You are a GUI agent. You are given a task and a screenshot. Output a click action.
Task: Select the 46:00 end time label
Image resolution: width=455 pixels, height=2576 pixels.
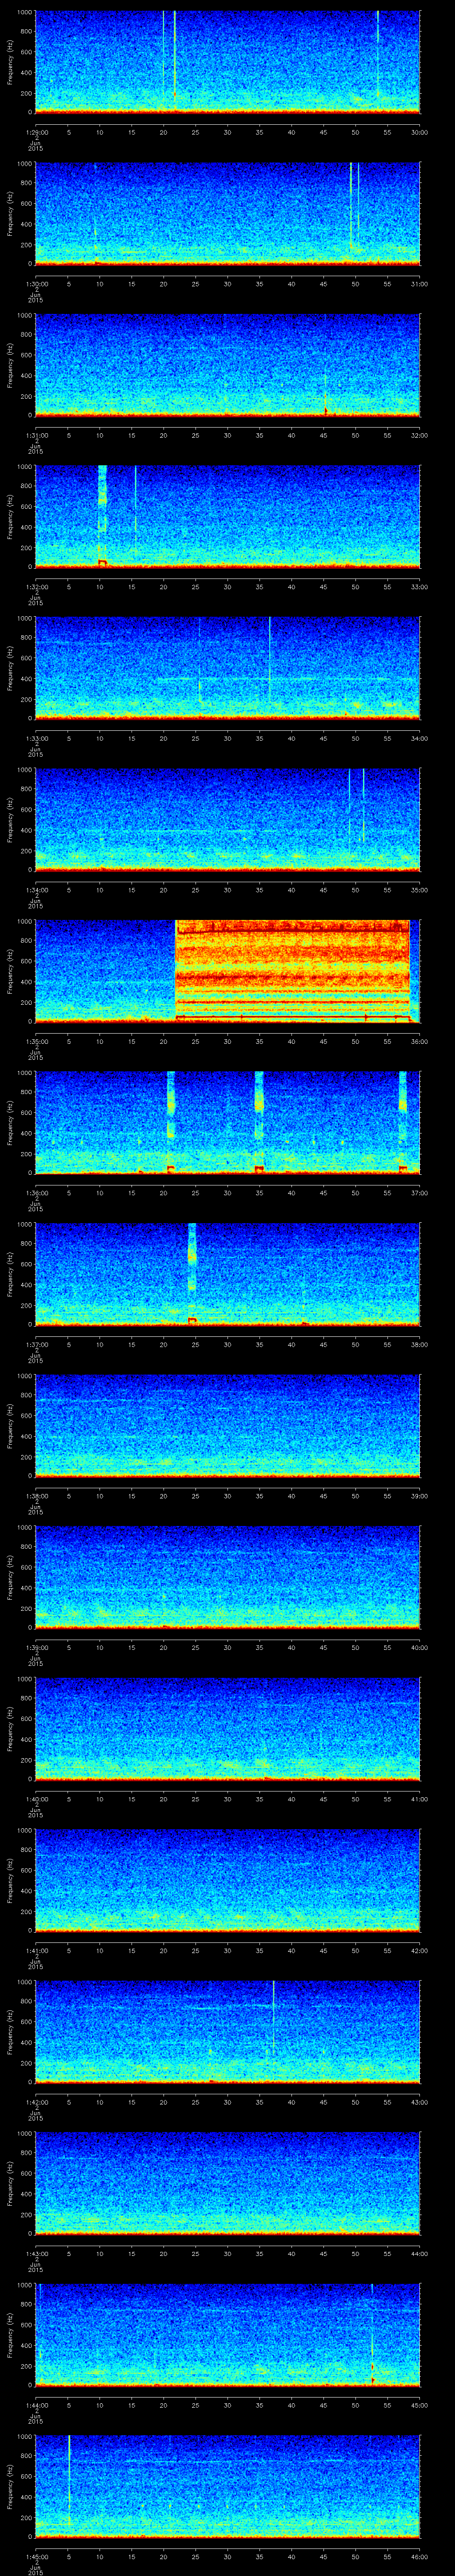tap(419, 2556)
